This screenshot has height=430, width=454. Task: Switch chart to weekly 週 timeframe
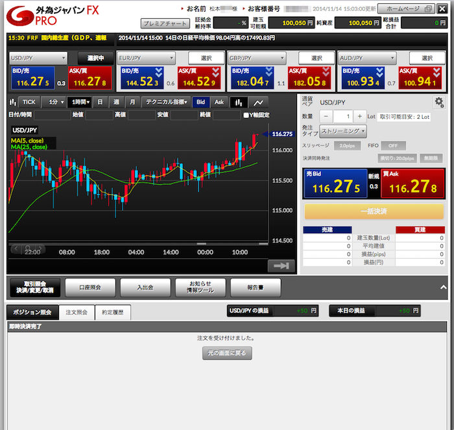(x=116, y=102)
